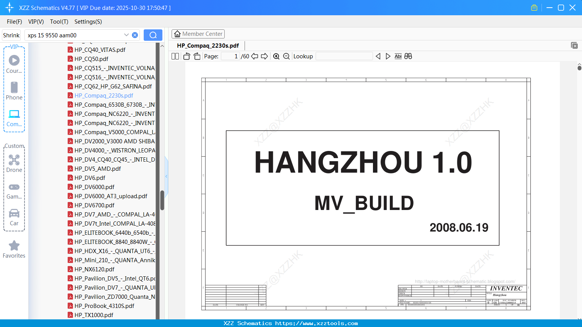Select HP_Compaq_2230s.pdf in list
Image resolution: width=582 pixels, height=327 pixels.
[x=100, y=95]
